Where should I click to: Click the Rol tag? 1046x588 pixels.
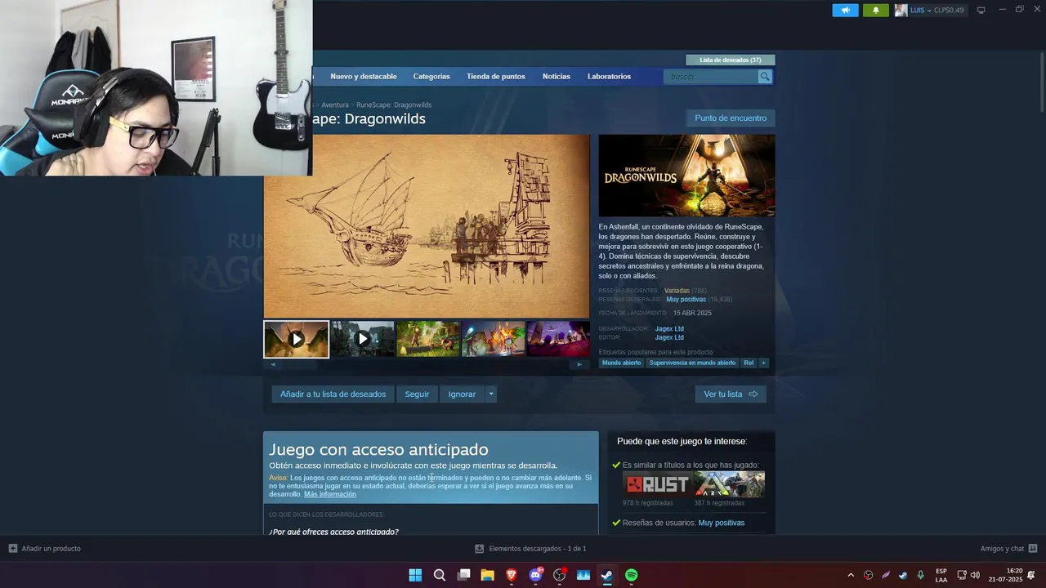(x=749, y=363)
